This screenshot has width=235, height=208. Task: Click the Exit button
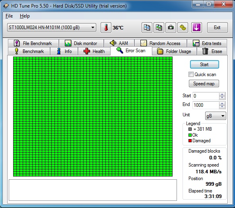(x=217, y=27)
